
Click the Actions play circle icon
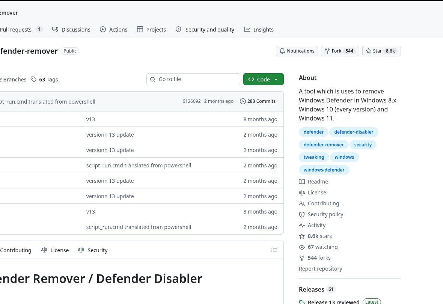click(x=103, y=29)
